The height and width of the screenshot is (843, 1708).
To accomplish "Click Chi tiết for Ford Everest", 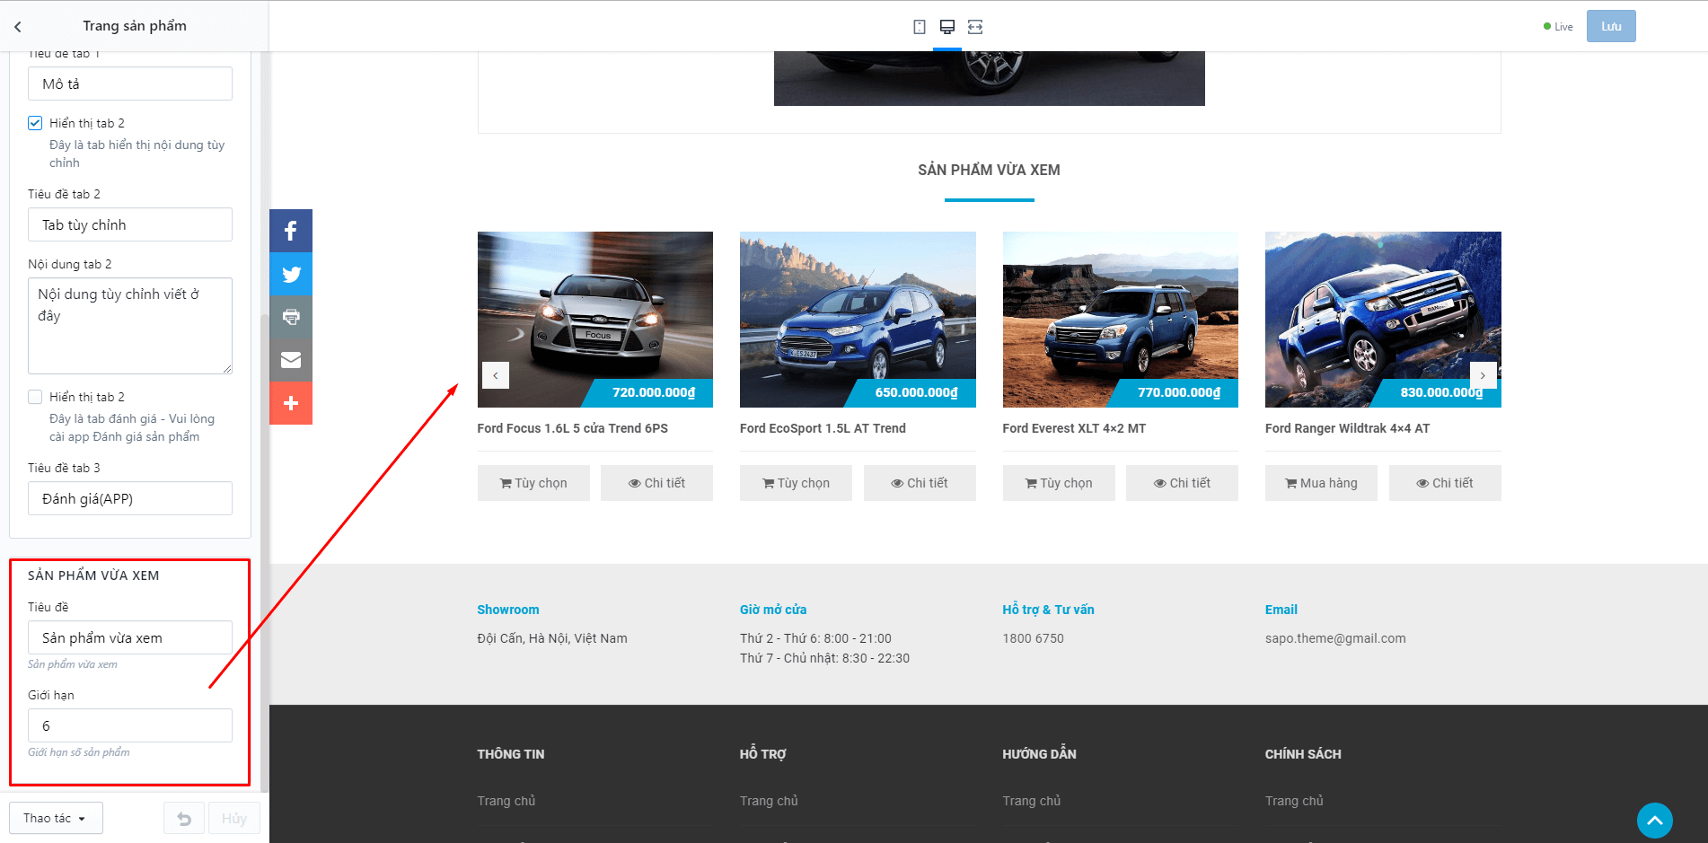I will pyautogui.click(x=1182, y=483).
